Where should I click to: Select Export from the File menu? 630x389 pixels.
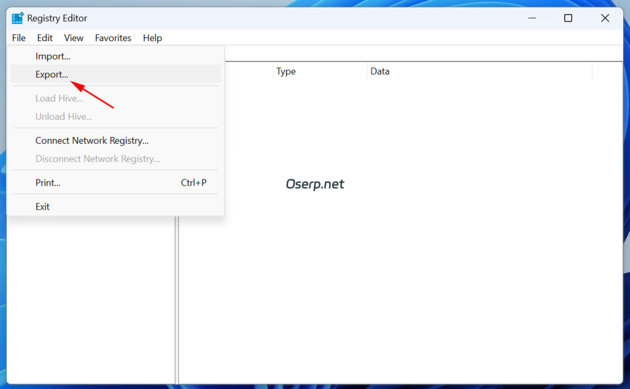pyautogui.click(x=52, y=74)
